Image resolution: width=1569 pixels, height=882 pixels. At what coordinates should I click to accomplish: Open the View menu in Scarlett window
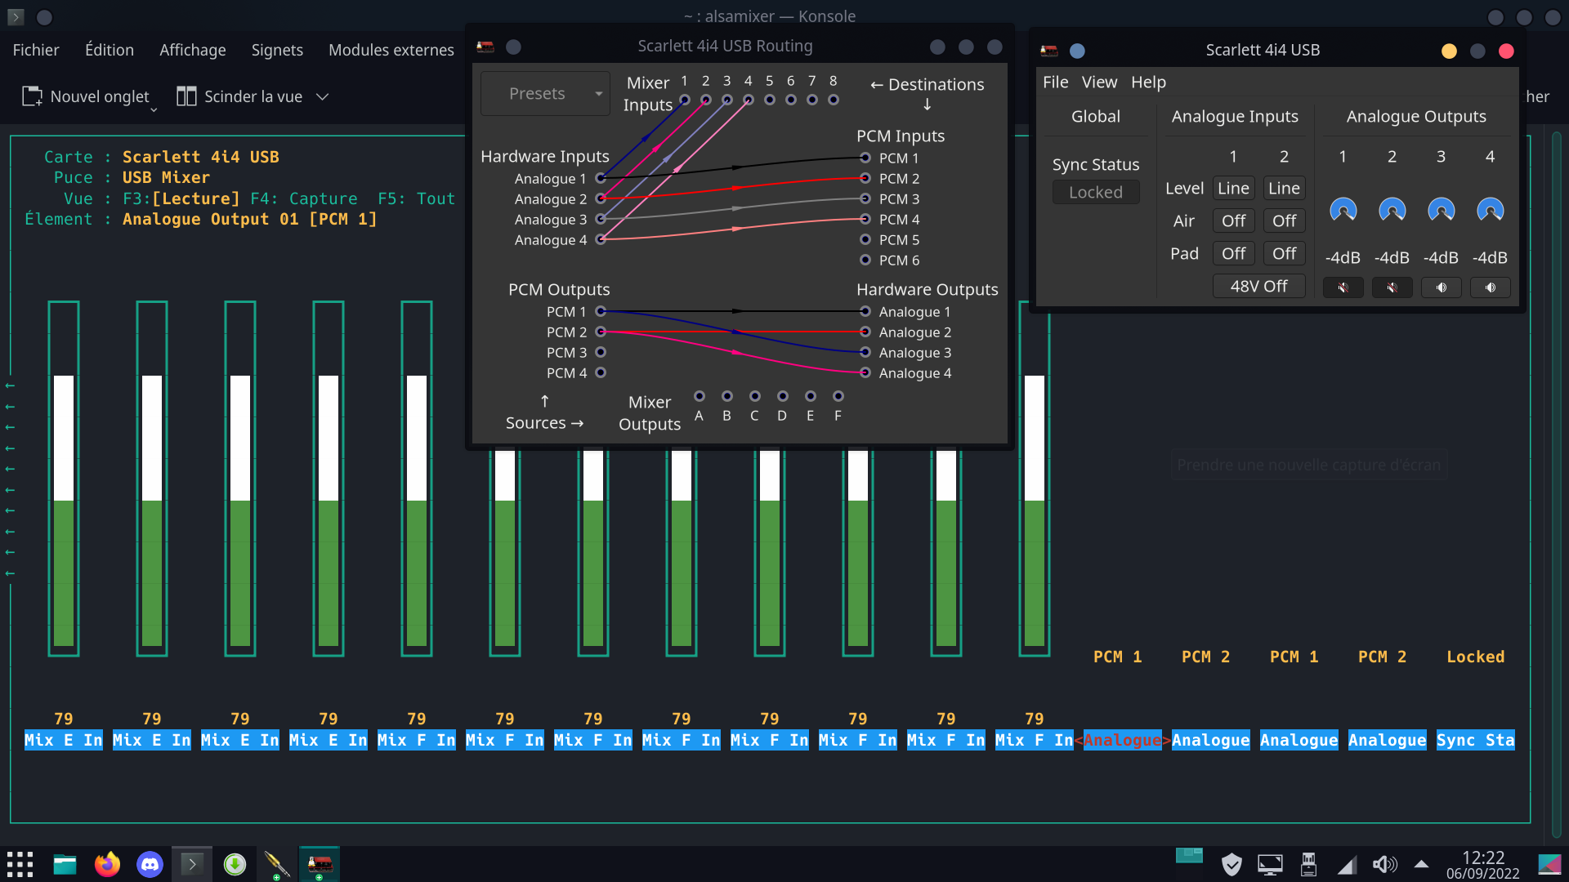click(x=1099, y=82)
